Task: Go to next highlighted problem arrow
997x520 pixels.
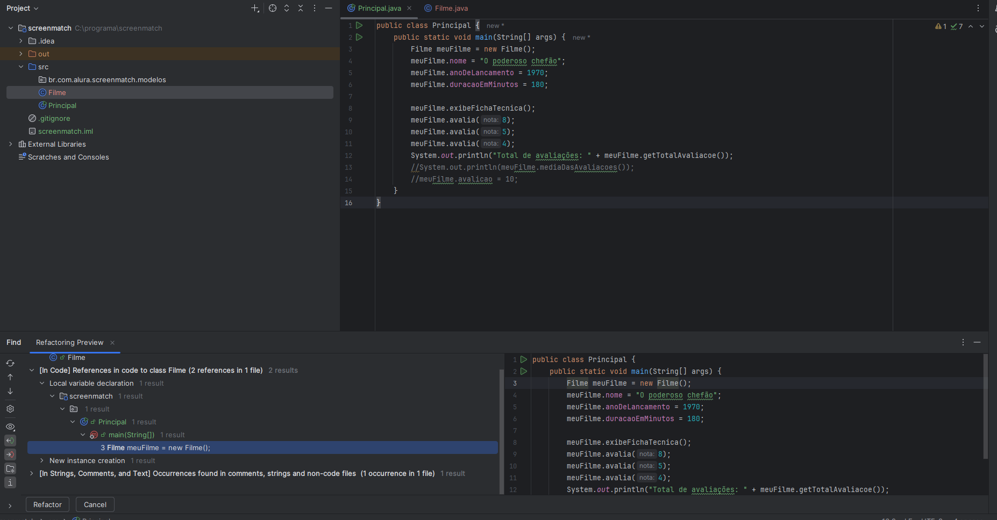Action: (x=982, y=26)
